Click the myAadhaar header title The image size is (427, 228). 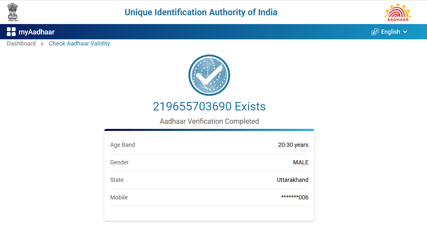[x=36, y=32]
